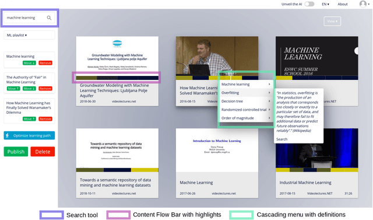Move up The Authority of Fair item
The height and width of the screenshot is (220, 373).
tap(13, 89)
